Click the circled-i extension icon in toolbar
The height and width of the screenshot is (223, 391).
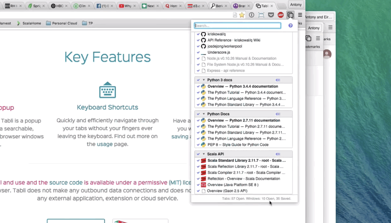point(251,15)
